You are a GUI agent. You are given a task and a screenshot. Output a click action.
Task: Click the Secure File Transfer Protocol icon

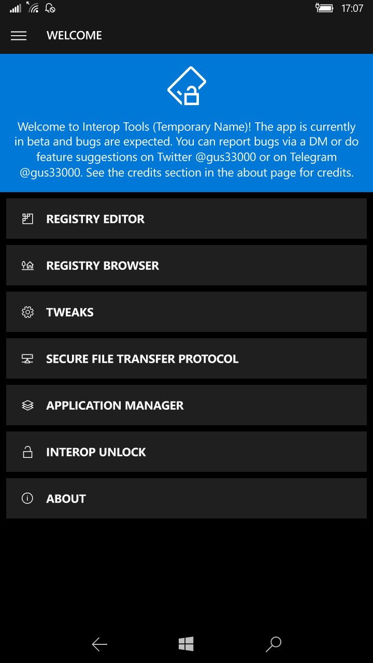pyautogui.click(x=27, y=358)
